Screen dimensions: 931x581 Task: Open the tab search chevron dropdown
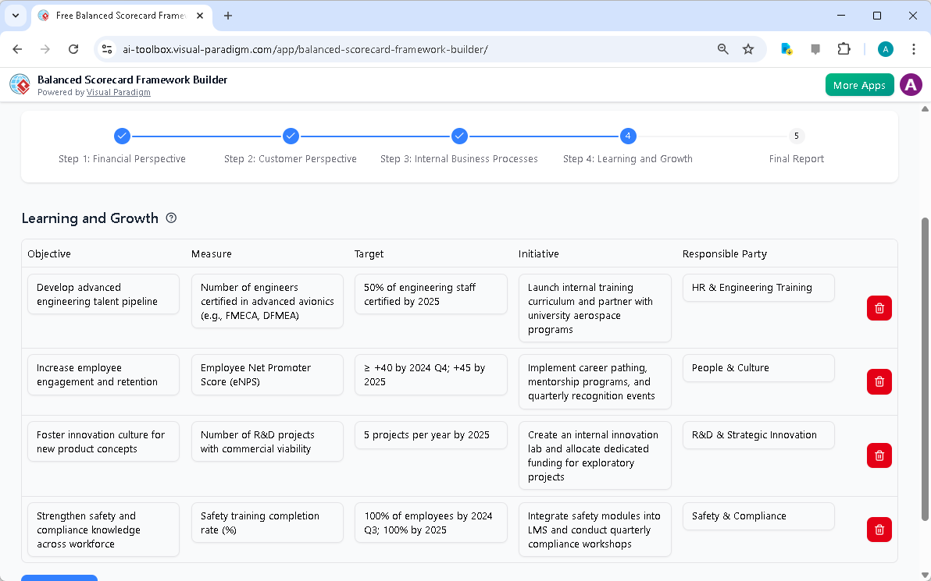click(15, 16)
